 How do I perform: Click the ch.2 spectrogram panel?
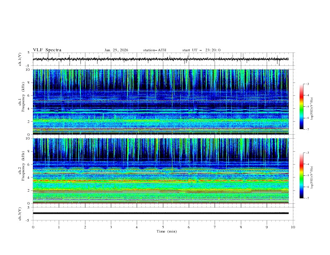(x=161, y=171)
